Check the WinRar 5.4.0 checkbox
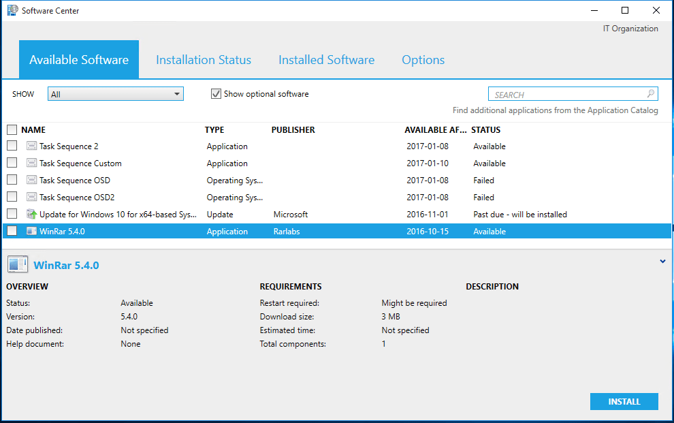This screenshot has height=423, width=674. point(12,231)
